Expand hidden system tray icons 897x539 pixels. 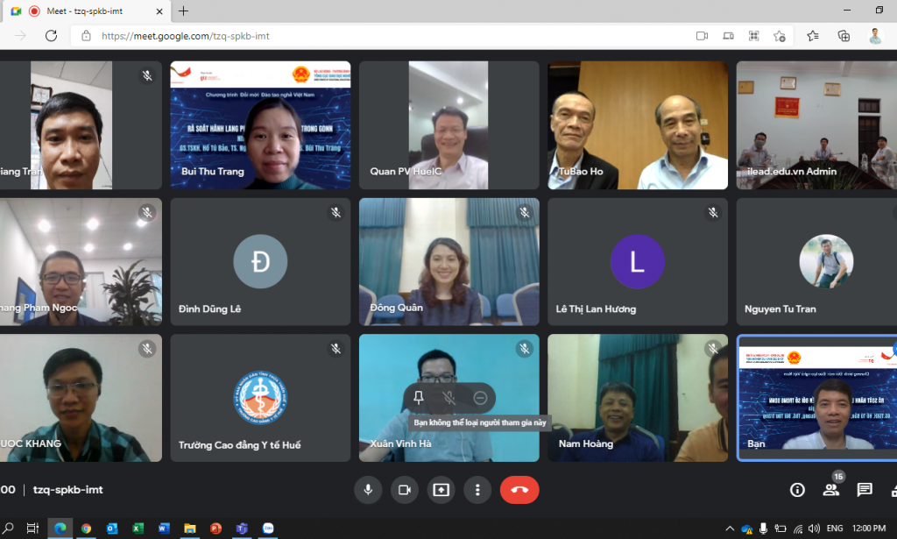pyautogui.click(x=730, y=528)
